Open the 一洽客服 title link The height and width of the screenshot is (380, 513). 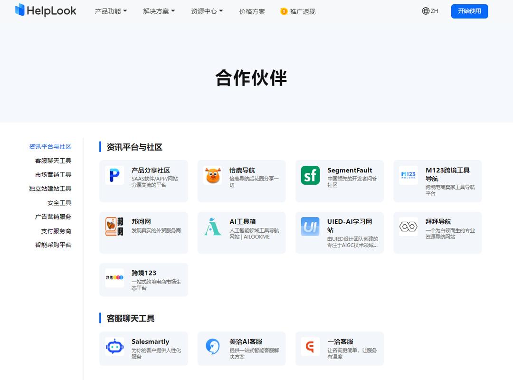coord(340,342)
